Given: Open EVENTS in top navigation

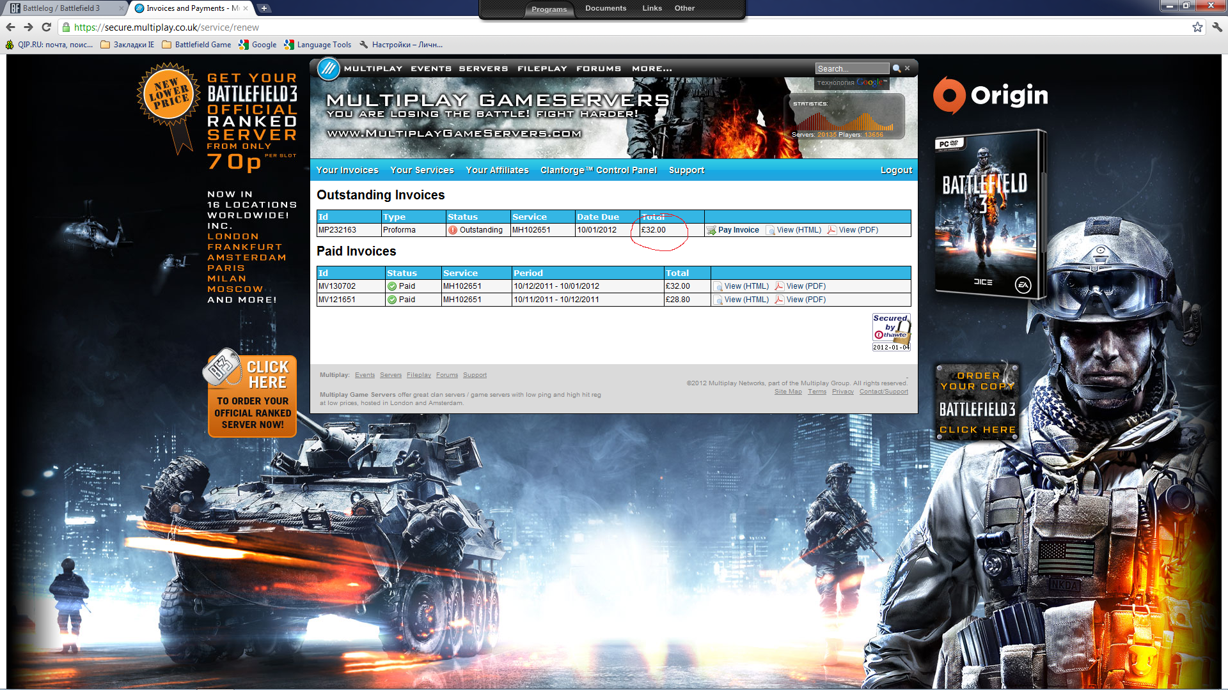Looking at the screenshot, I should pos(431,68).
